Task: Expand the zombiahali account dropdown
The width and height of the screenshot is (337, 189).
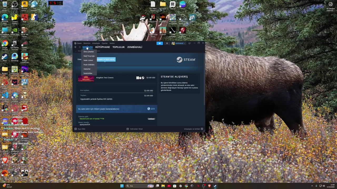Action: point(179,43)
